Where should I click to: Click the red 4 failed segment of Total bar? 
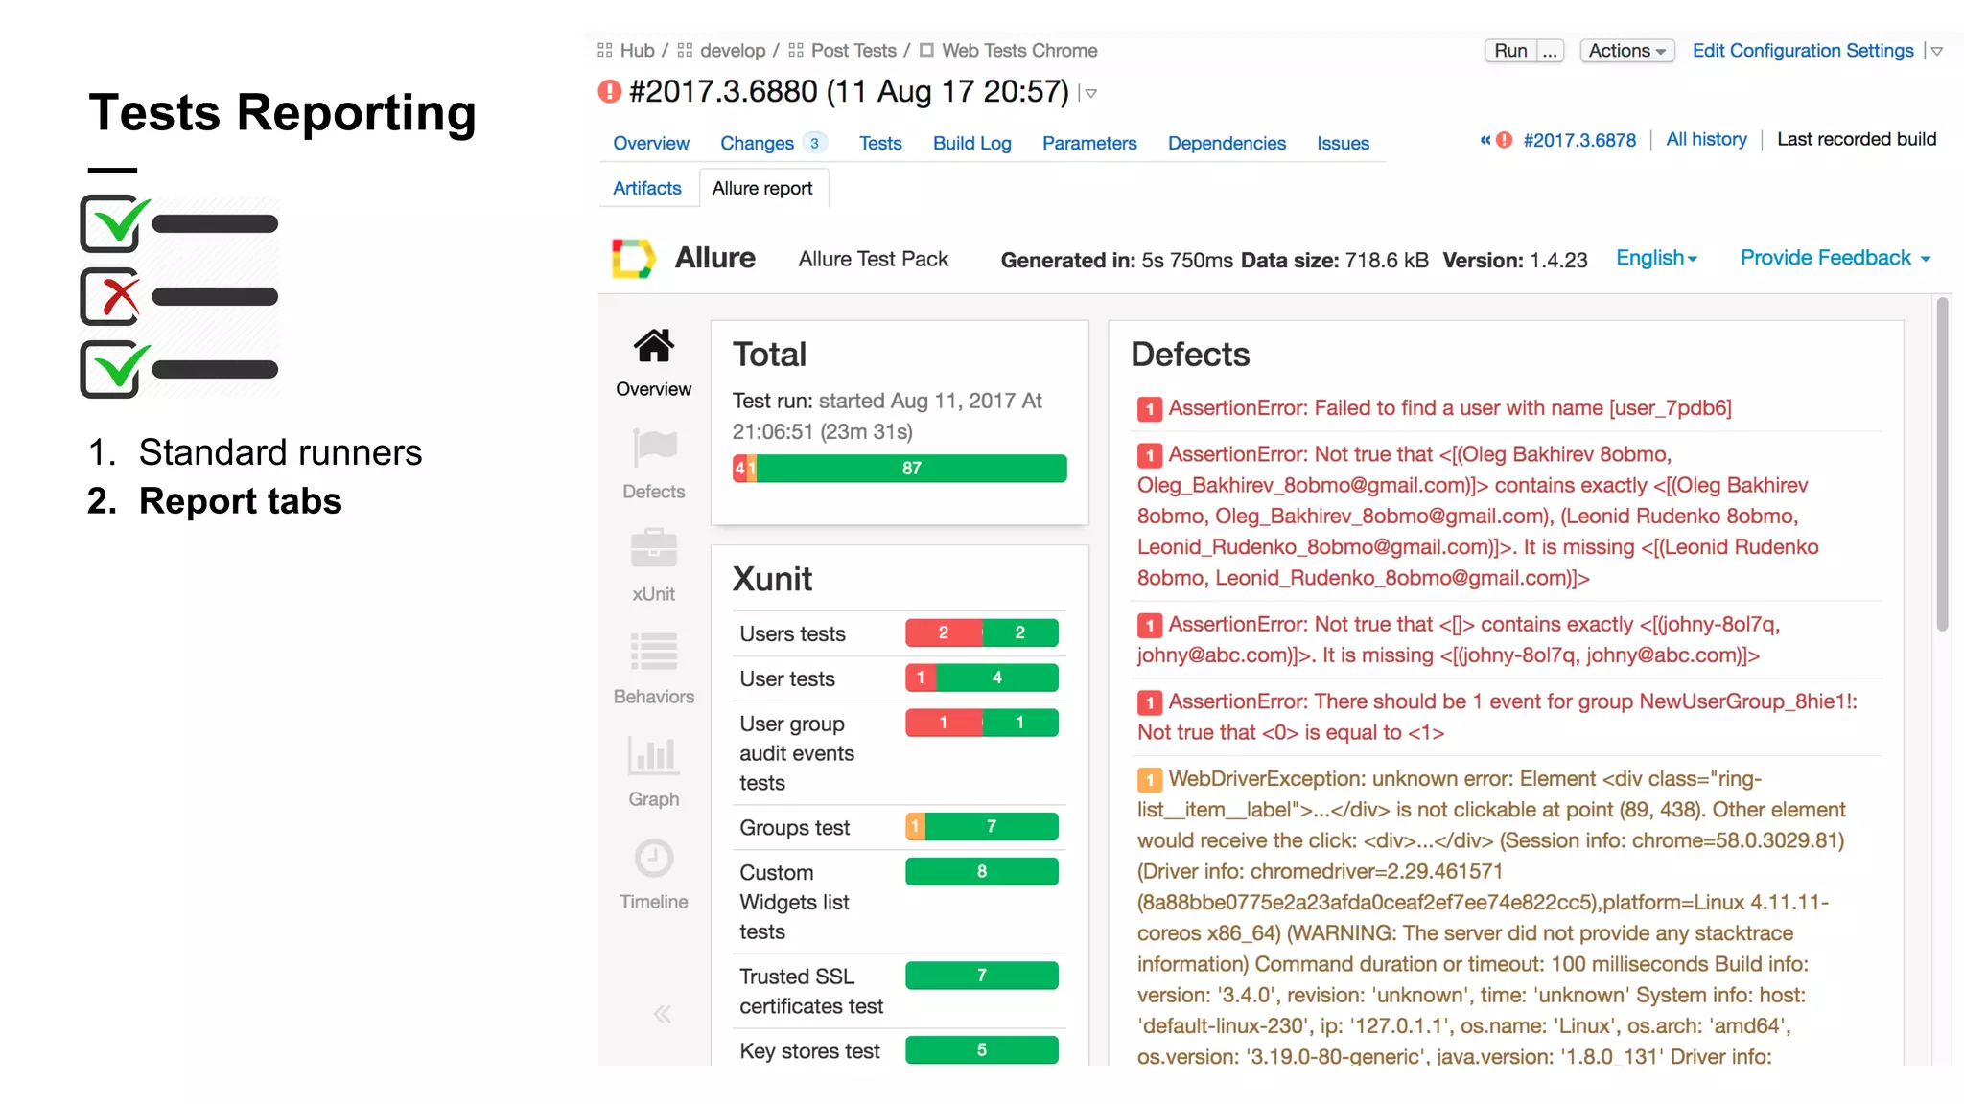(739, 468)
